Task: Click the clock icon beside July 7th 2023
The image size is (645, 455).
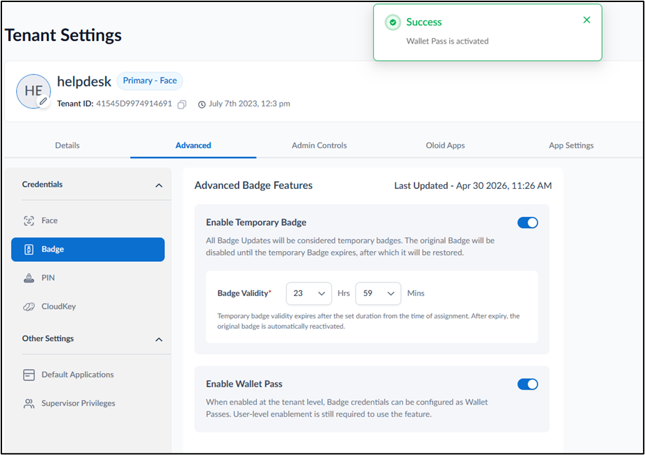Action: coord(202,104)
